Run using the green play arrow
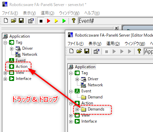153x132 pixels. [x=64, y=21]
